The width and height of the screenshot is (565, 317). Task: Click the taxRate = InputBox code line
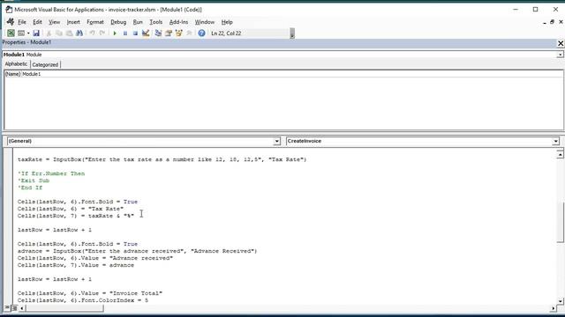pyautogui.click(x=162, y=159)
